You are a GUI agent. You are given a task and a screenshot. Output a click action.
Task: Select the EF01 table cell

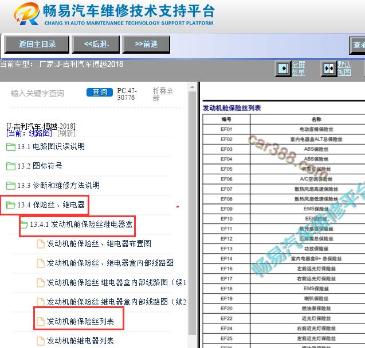click(x=226, y=129)
